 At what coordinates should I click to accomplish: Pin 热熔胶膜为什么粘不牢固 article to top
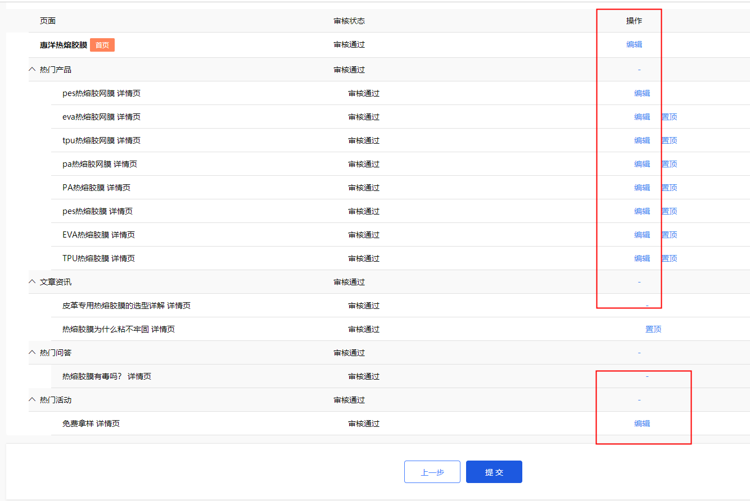[653, 329]
